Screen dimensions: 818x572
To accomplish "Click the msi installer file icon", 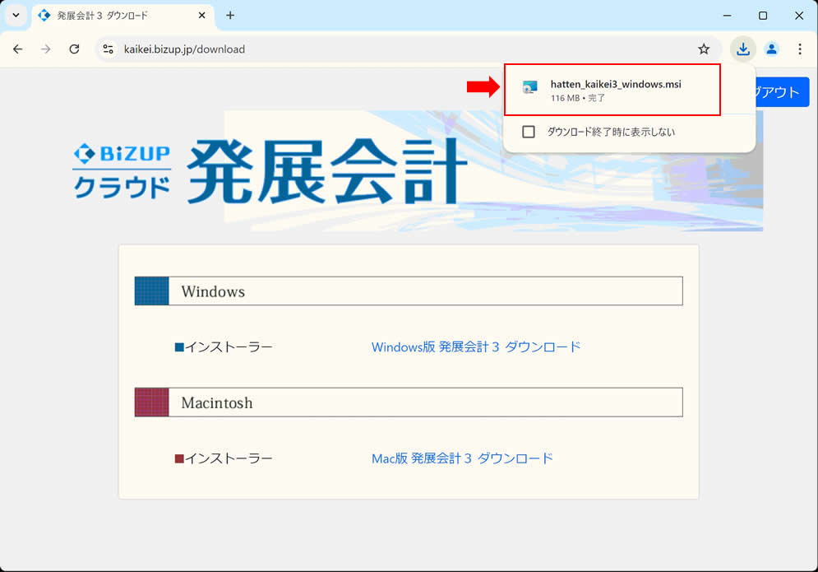I will pyautogui.click(x=530, y=87).
